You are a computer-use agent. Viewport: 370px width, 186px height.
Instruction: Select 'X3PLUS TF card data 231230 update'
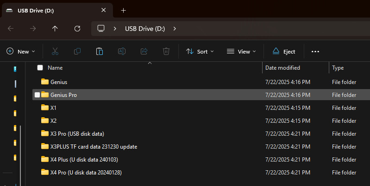(x=94, y=147)
